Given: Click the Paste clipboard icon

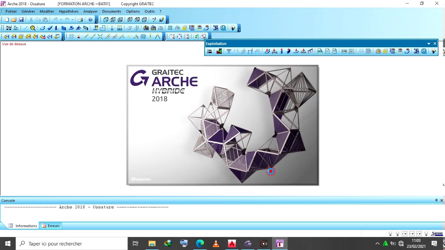Looking at the screenshot, I should pos(45,20).
